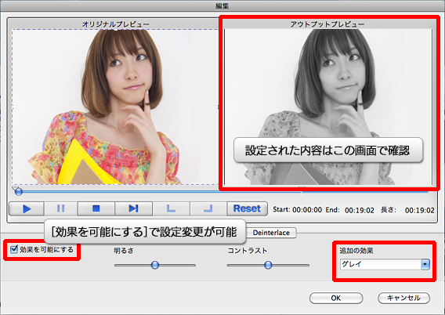
Task: Adjust the 明るさ brightness slider handle
Action: (x=155, y=265)
